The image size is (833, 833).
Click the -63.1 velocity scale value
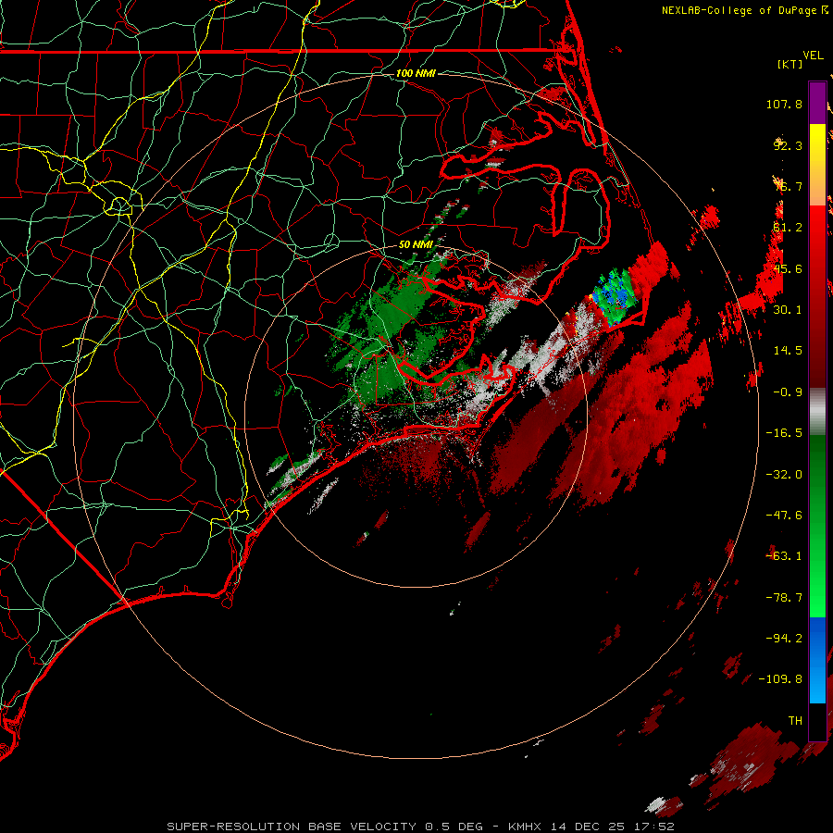[x=784, y=556]
